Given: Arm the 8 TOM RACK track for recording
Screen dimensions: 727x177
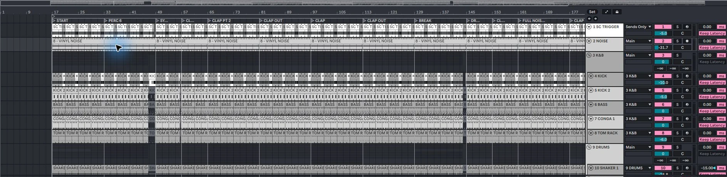Looking at the screenshot, I should pyautogui.click(x=687, y=133).
